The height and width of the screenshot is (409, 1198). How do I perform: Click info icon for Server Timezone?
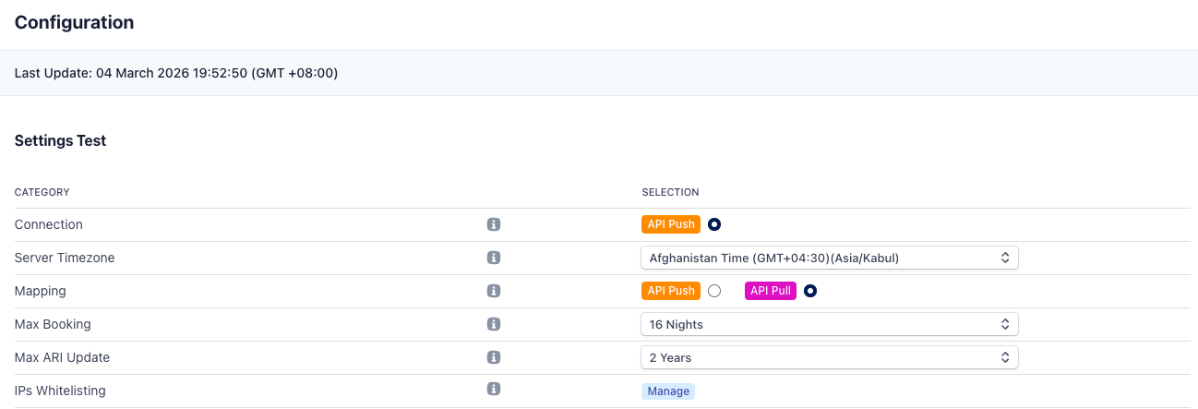coord(494,258)
